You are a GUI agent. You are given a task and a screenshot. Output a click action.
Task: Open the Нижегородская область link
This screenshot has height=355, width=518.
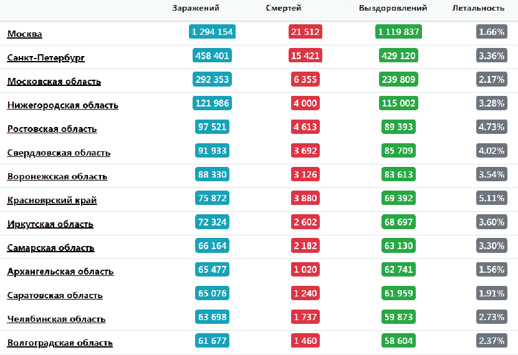[x=63, y=105]
